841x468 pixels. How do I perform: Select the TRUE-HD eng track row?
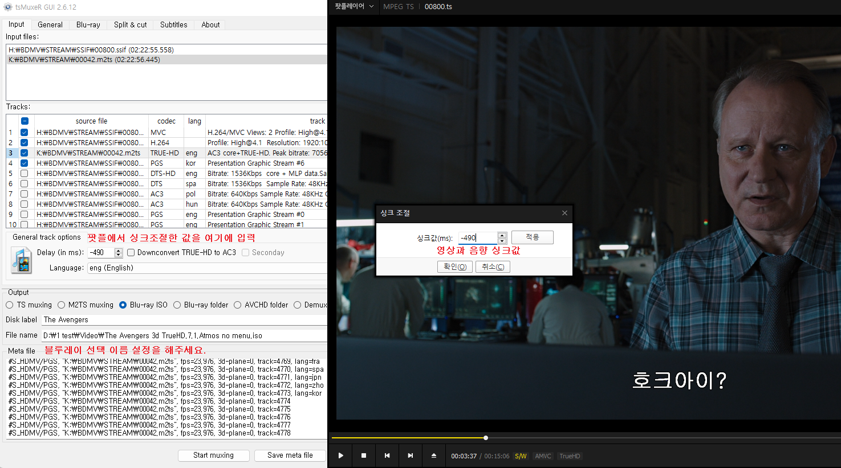tap(167, 153)
